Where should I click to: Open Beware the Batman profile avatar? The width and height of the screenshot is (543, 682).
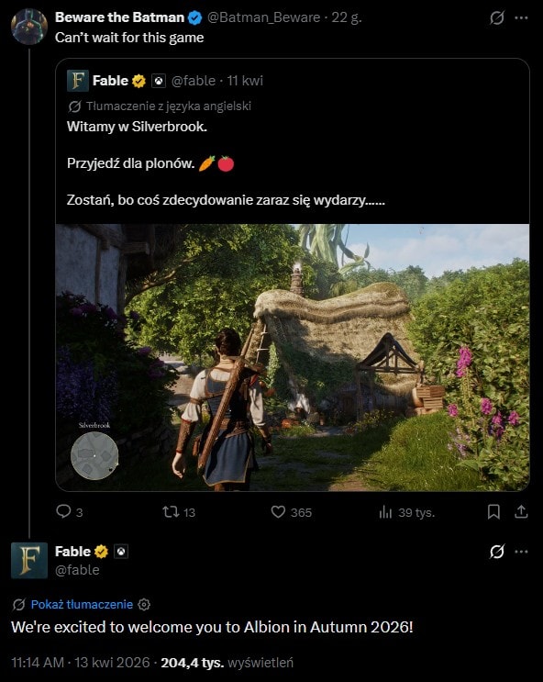[x=29, y=27]
